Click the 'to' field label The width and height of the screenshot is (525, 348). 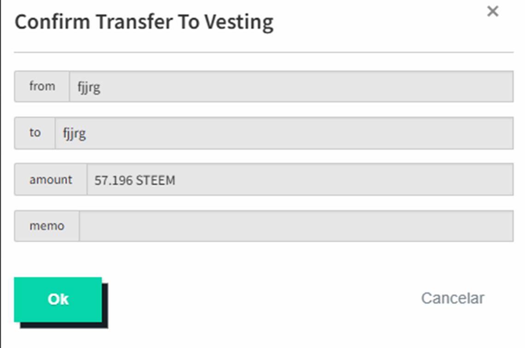35,133
